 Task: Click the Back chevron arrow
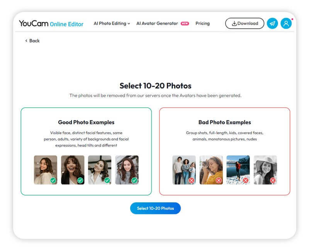pos(26,41)
